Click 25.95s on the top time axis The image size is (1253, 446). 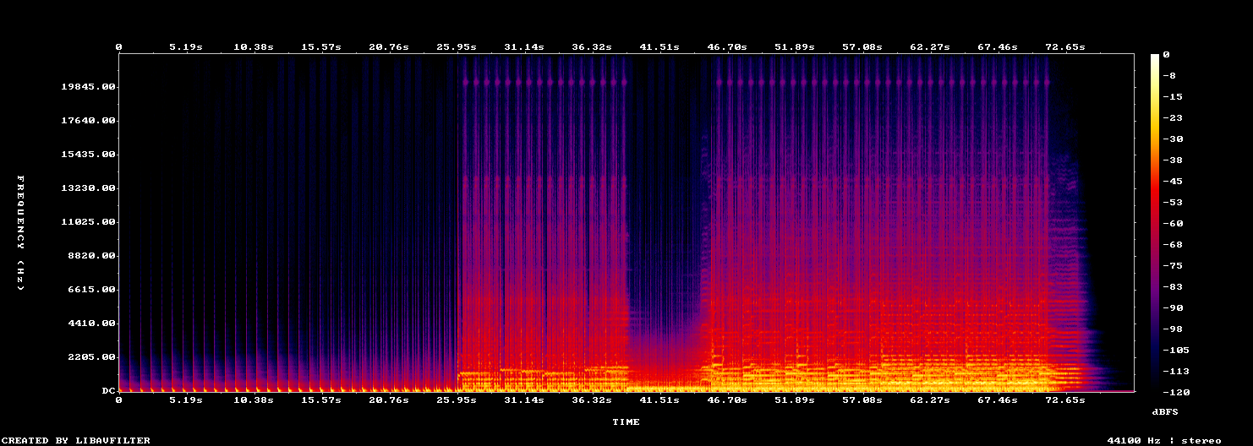pyautogui.click(x=456, y=47)
